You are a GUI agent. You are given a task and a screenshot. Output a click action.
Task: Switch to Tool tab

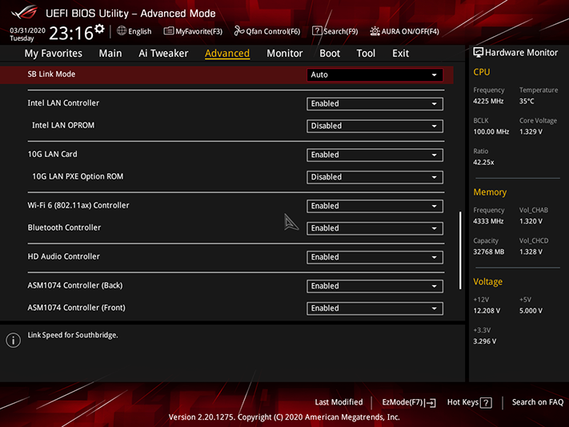(x=366, y=54)
